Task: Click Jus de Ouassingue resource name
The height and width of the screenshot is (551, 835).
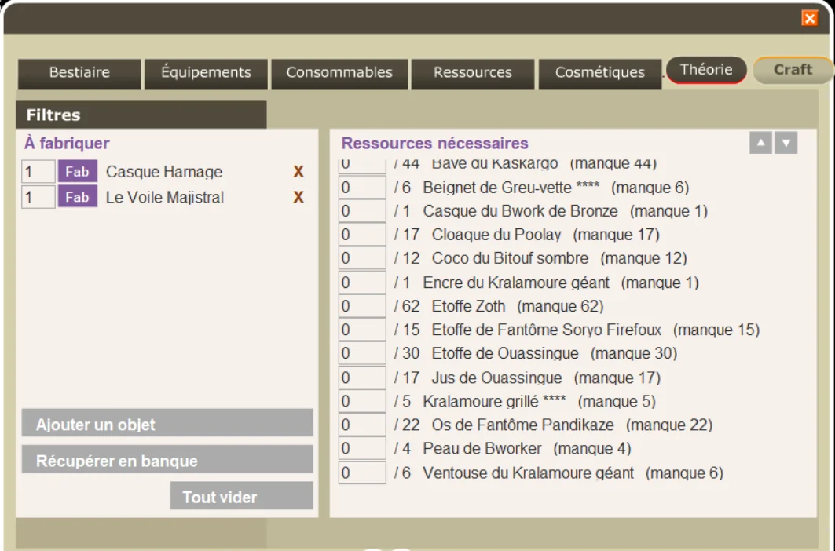Action: pos(497,378)
